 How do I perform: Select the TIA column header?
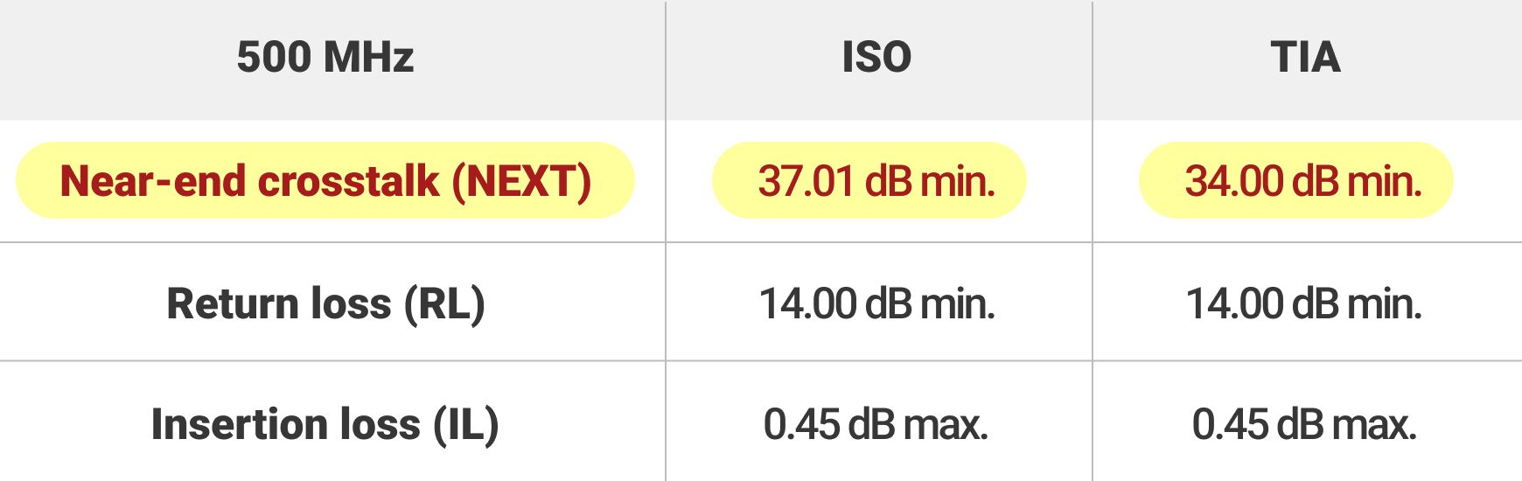(1305, 58)
